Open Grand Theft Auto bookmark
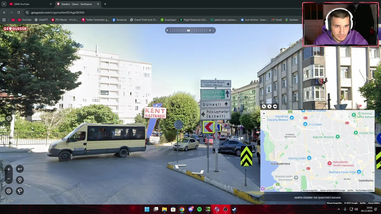381x214 pixels. coord(143,20)
